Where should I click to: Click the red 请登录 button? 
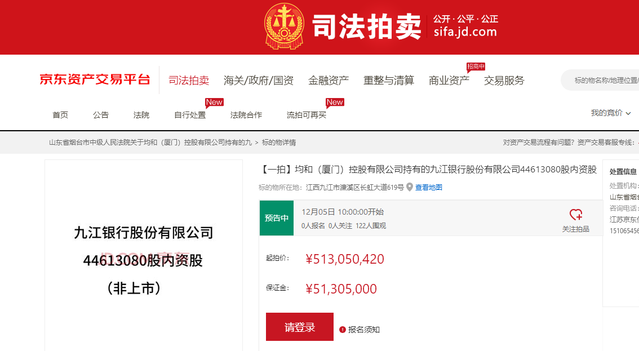point(299,326)
